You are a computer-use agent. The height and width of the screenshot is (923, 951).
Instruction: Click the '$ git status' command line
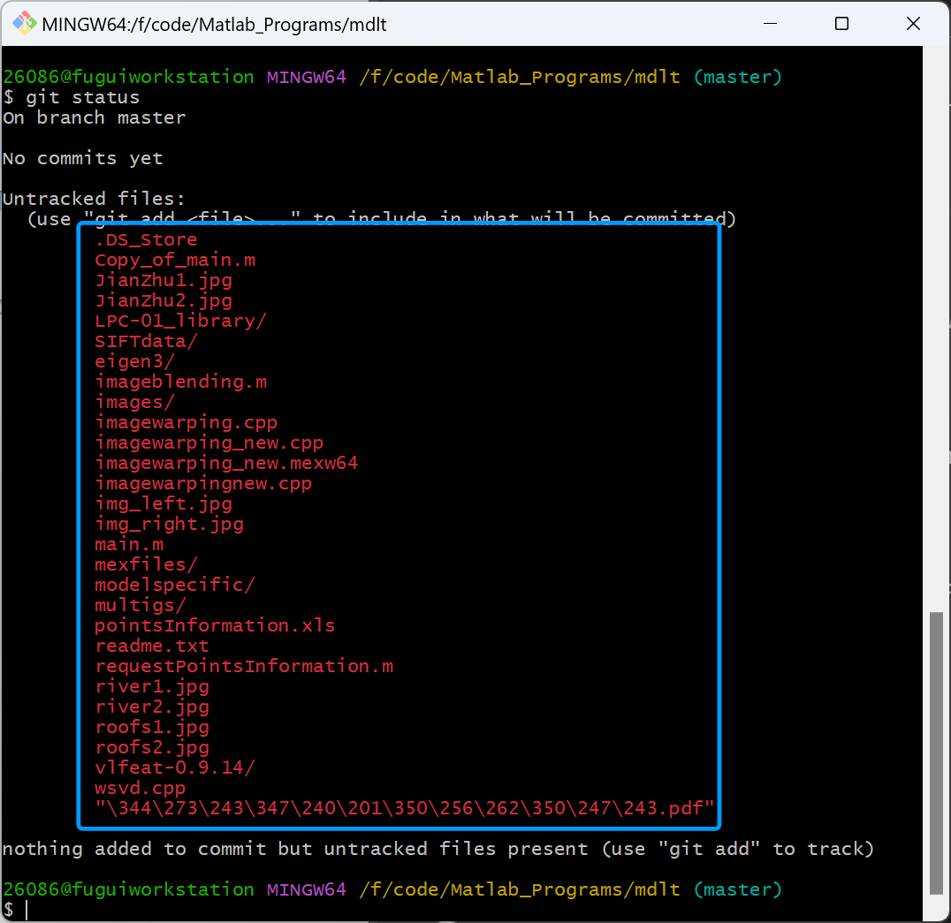[72, 97]
